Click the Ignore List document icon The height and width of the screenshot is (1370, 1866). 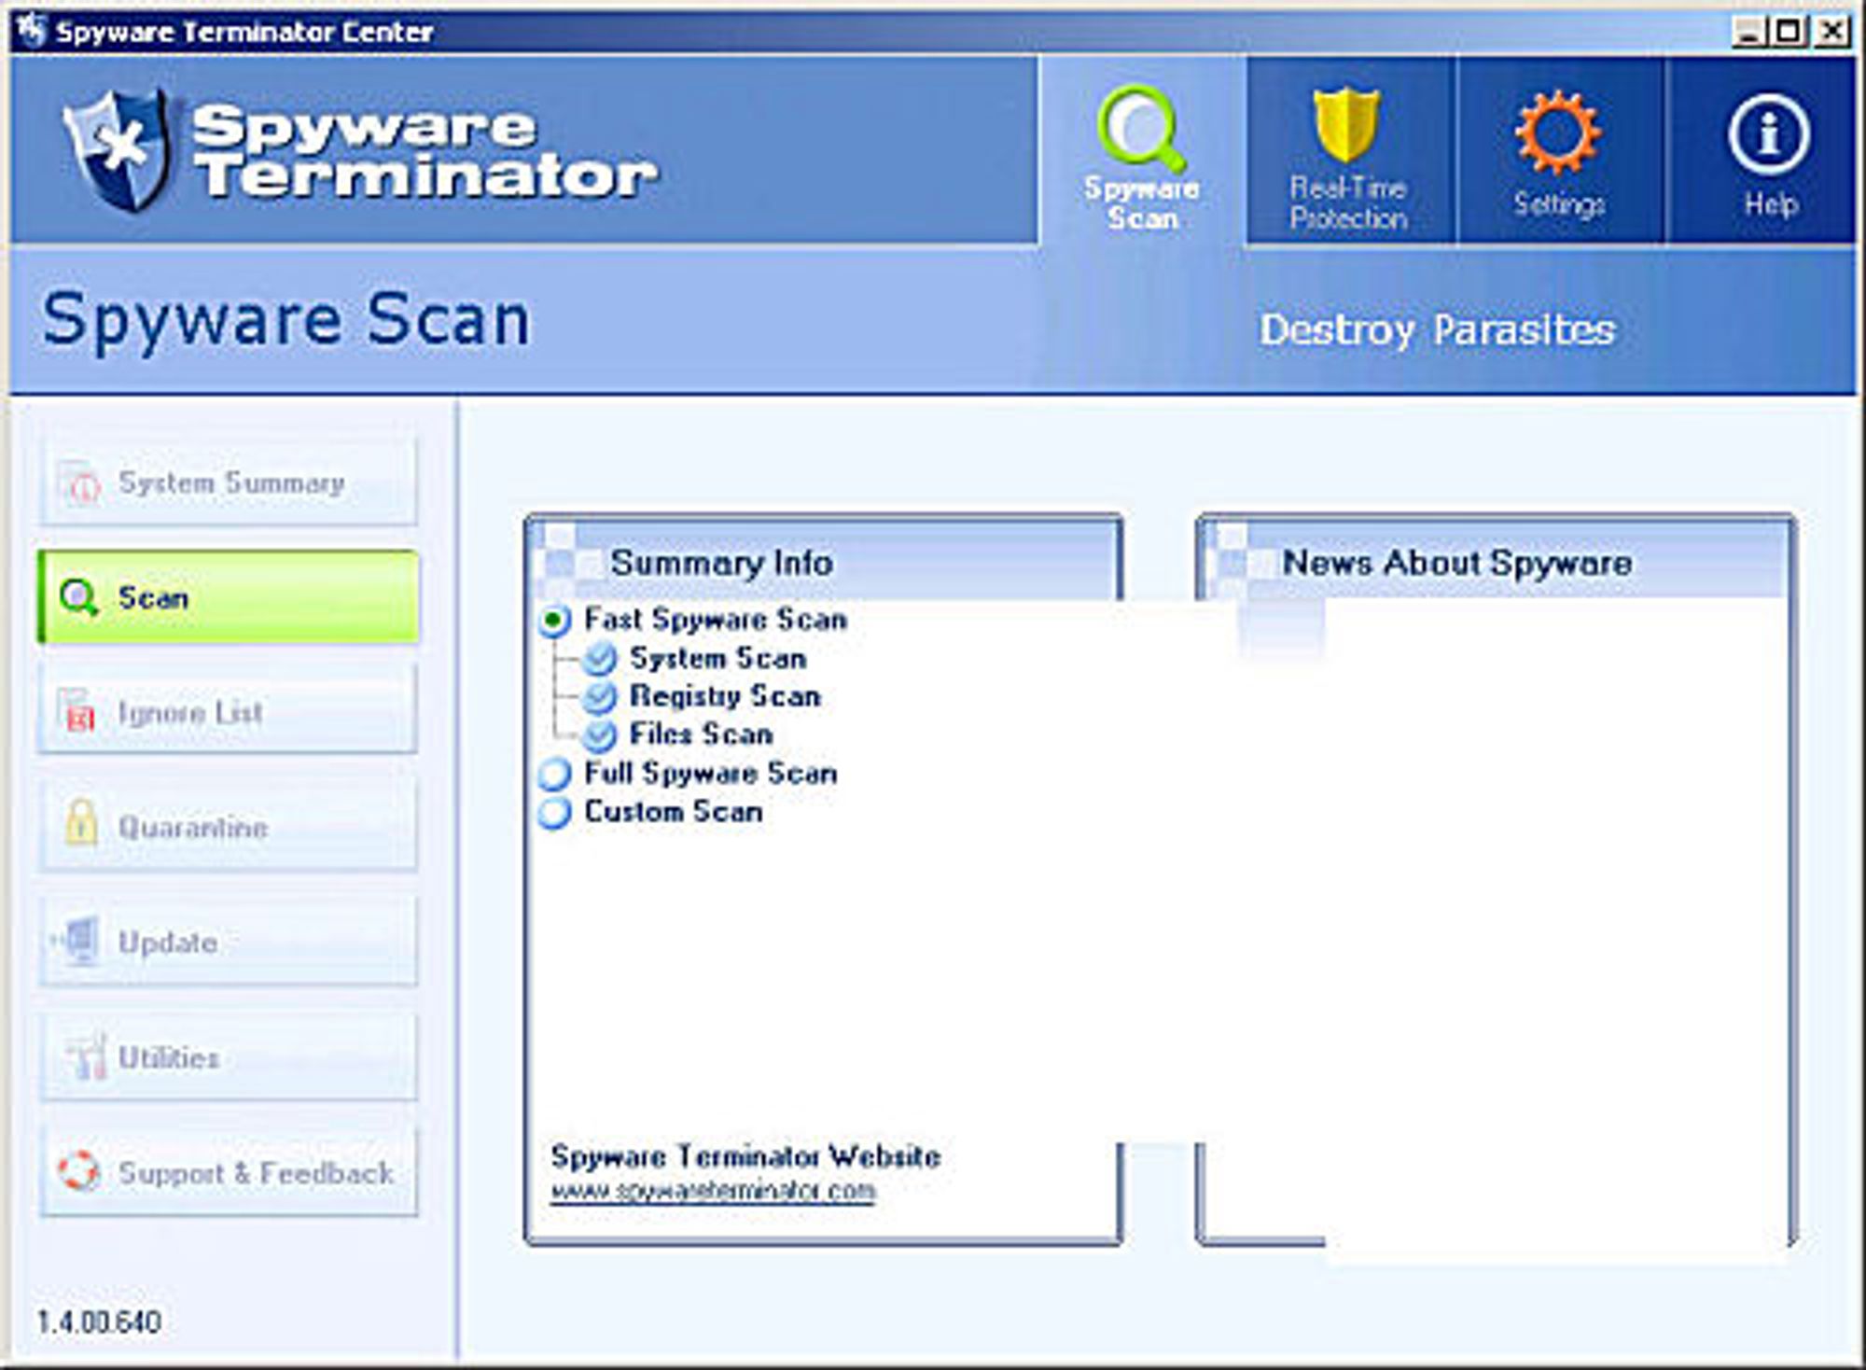pos(78,711)
